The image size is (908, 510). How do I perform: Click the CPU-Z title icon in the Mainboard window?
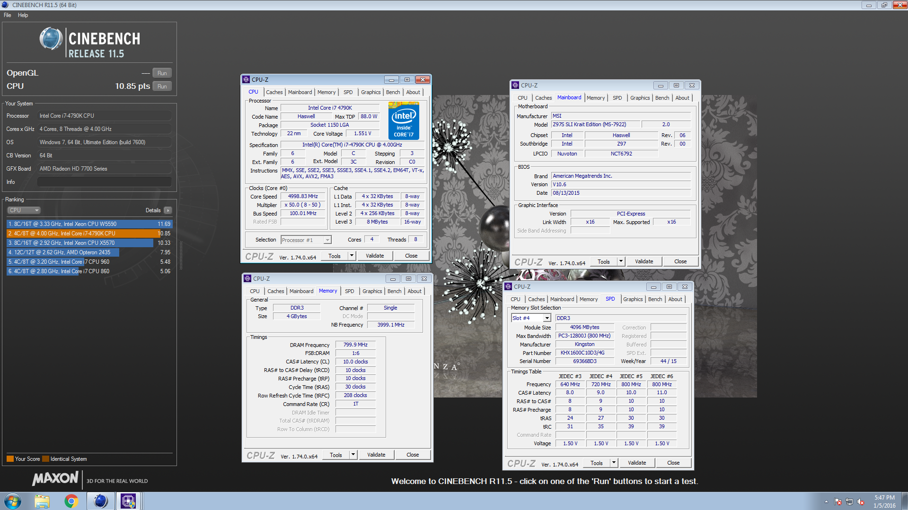[x=515, y=85]
